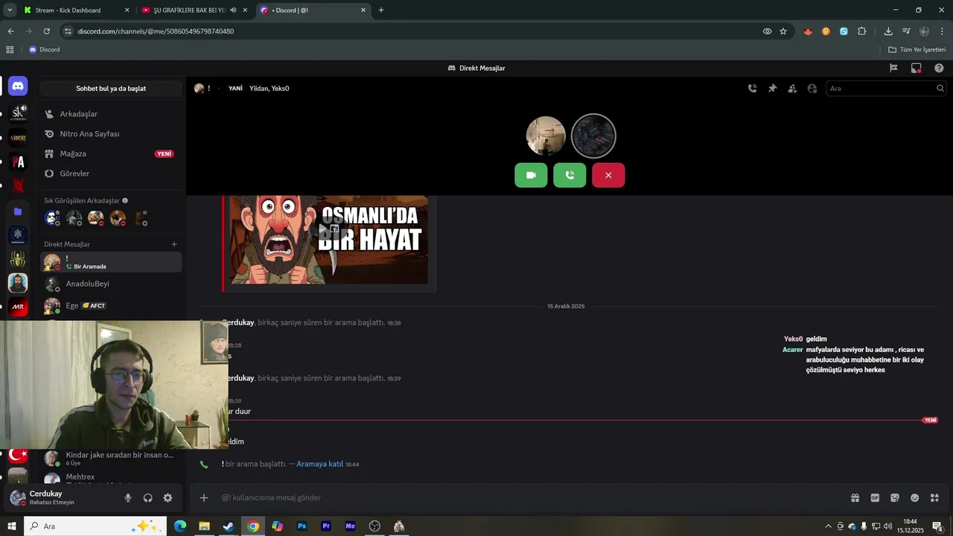Open the Chrome three-dot menu

point(943,31)
